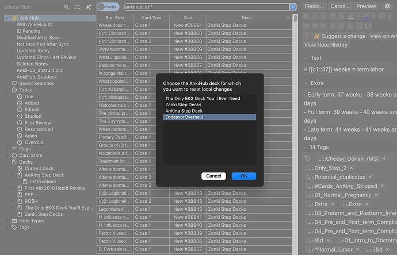
Task: Click the sparkle icon in sidebar toolbar
Action: (89, 7)
